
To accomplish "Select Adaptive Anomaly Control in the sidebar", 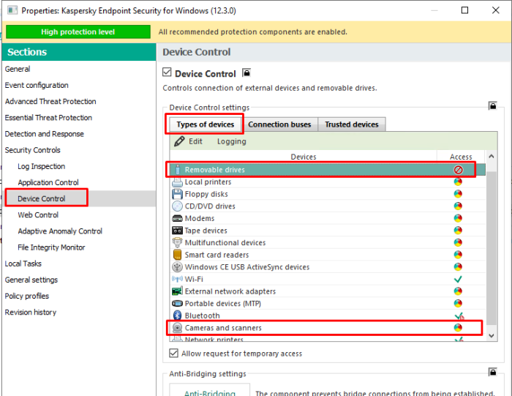I will coord(60,231).
